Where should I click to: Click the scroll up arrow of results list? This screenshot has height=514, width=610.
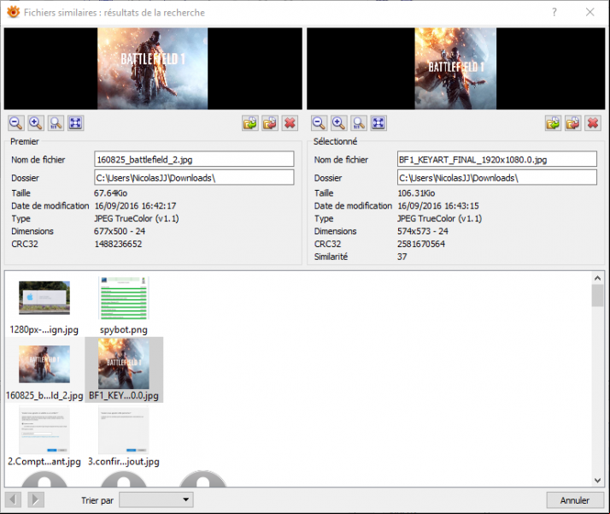point(597,278)
